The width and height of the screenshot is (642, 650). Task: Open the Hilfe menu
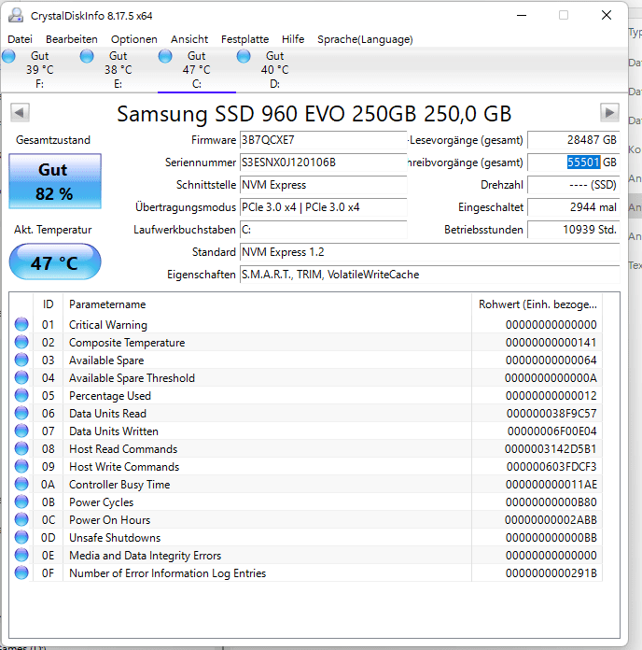293,39
